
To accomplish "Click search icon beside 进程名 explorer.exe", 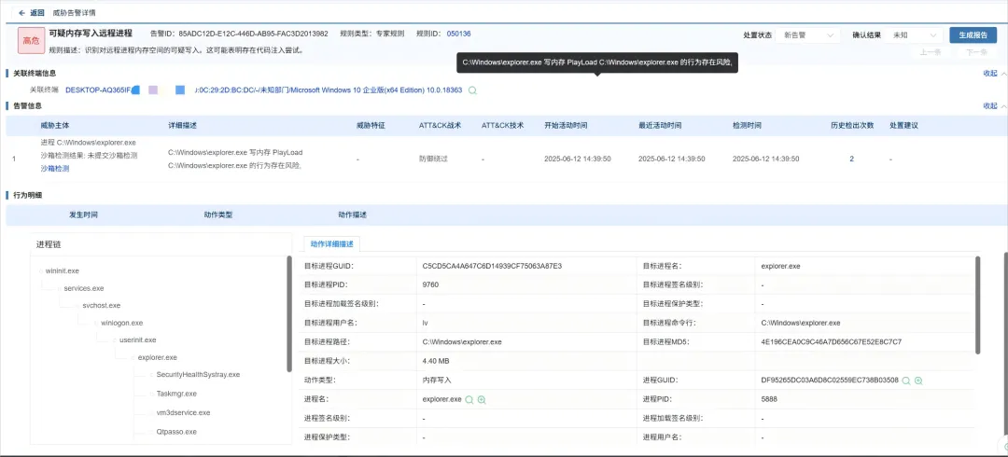I will (469, 399).
